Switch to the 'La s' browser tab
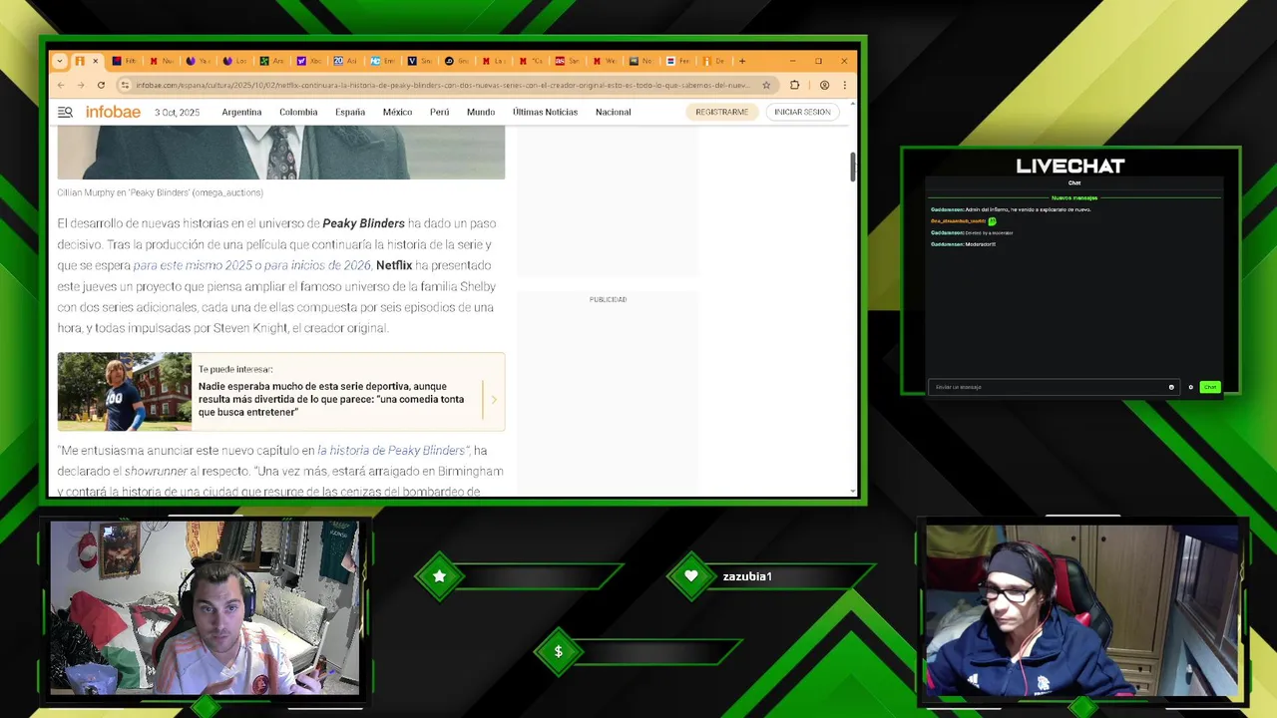Screen dimensions: 1277x718 pyautogui.click(x=494, y=61)
